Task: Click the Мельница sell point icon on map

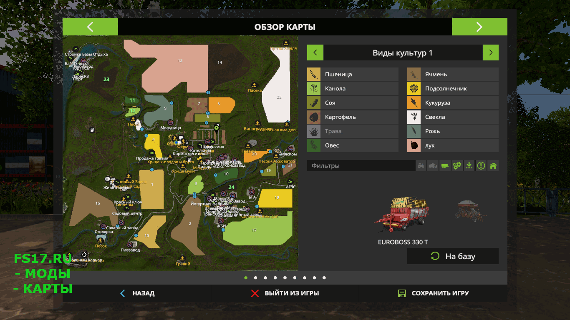Action: (x=171, y=122)
